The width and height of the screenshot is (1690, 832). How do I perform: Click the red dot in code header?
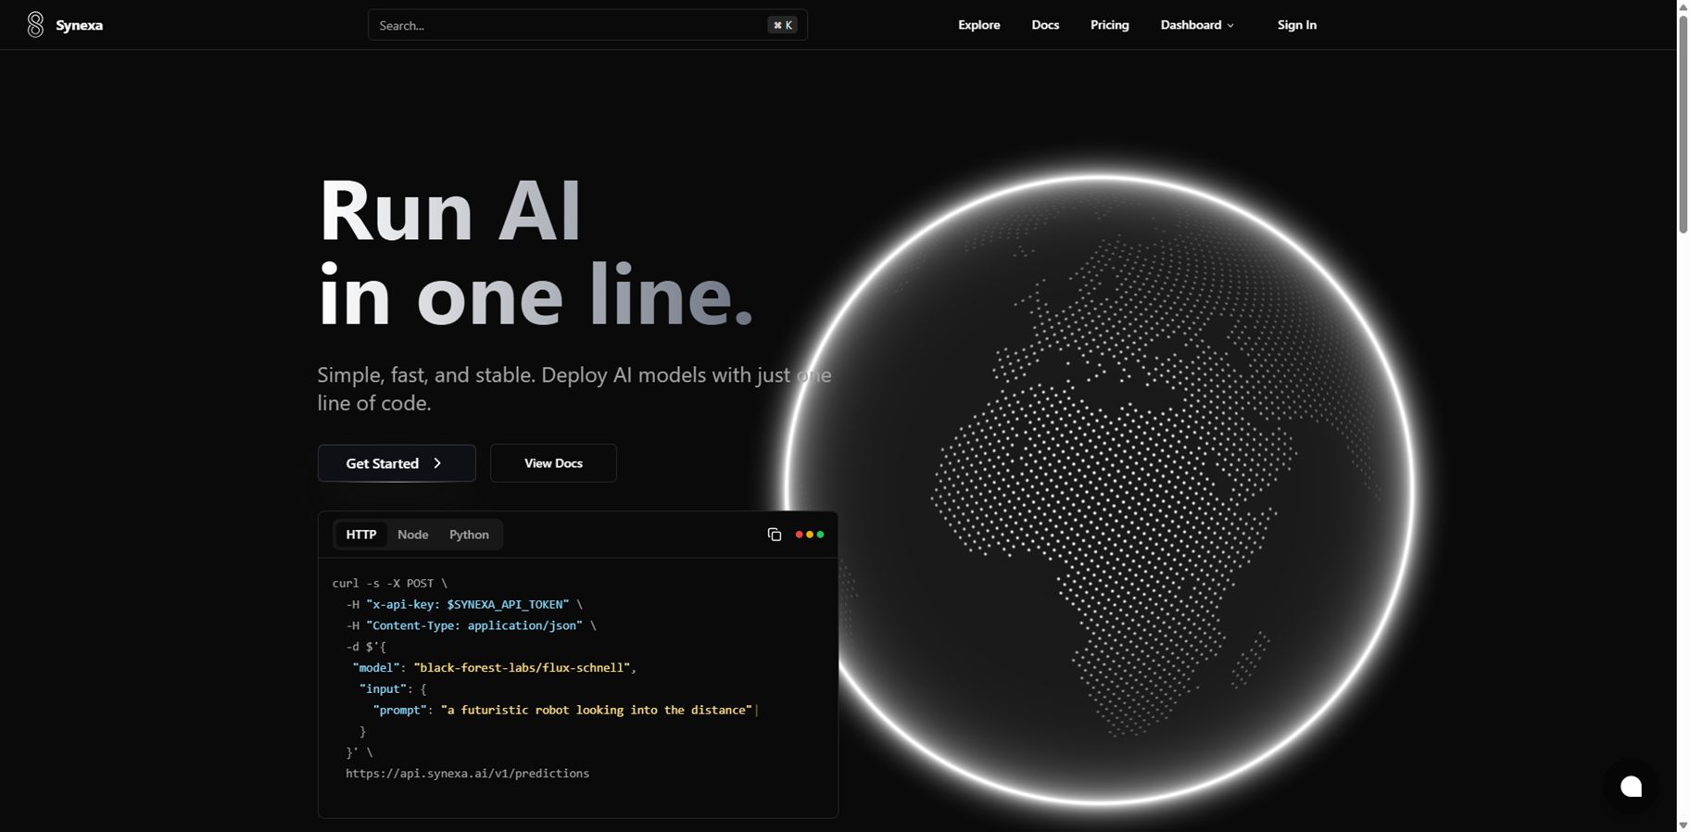point(799,535)
